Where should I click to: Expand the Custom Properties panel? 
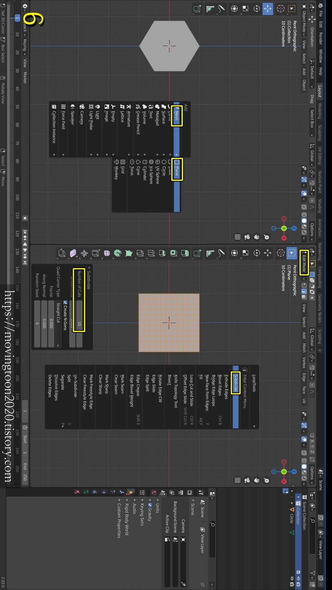(119, 518)
